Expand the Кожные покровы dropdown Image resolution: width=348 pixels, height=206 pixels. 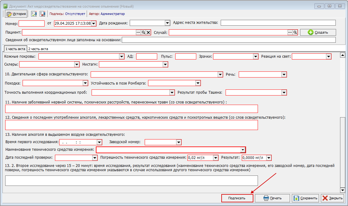[121, 56]
